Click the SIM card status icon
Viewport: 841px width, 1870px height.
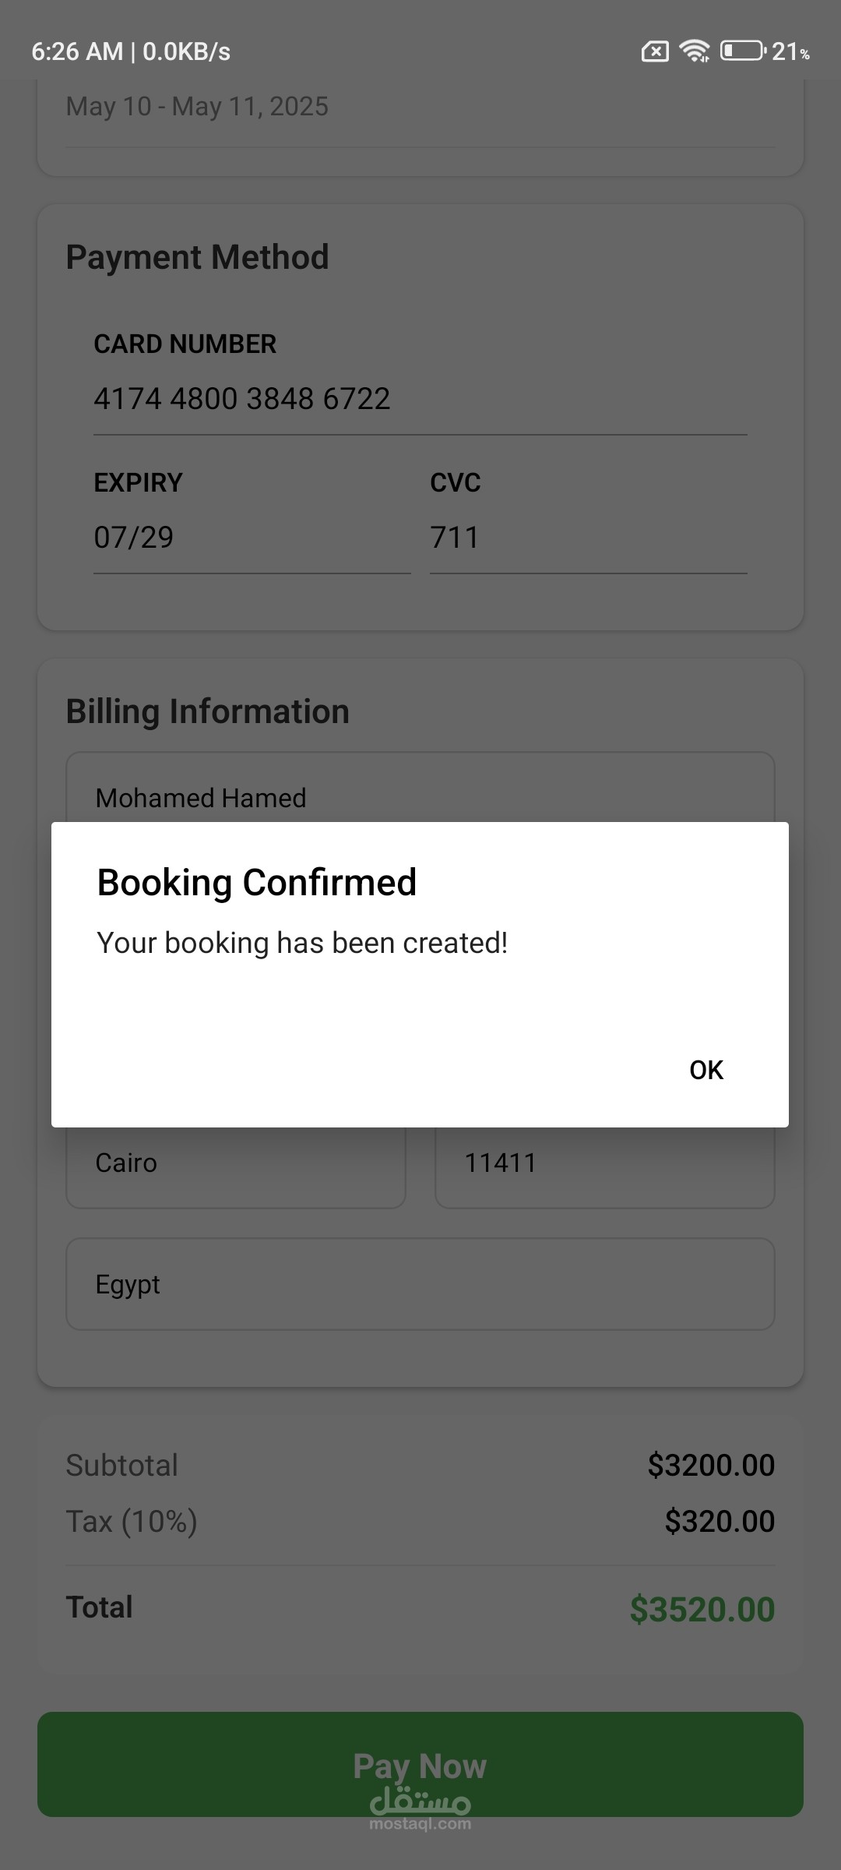tap(654, 51)
